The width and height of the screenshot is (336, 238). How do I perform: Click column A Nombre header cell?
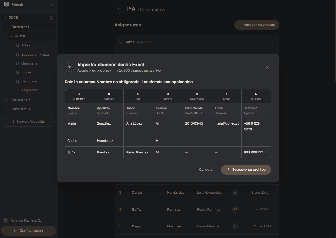pyautogui.click(x=79, y=96)
